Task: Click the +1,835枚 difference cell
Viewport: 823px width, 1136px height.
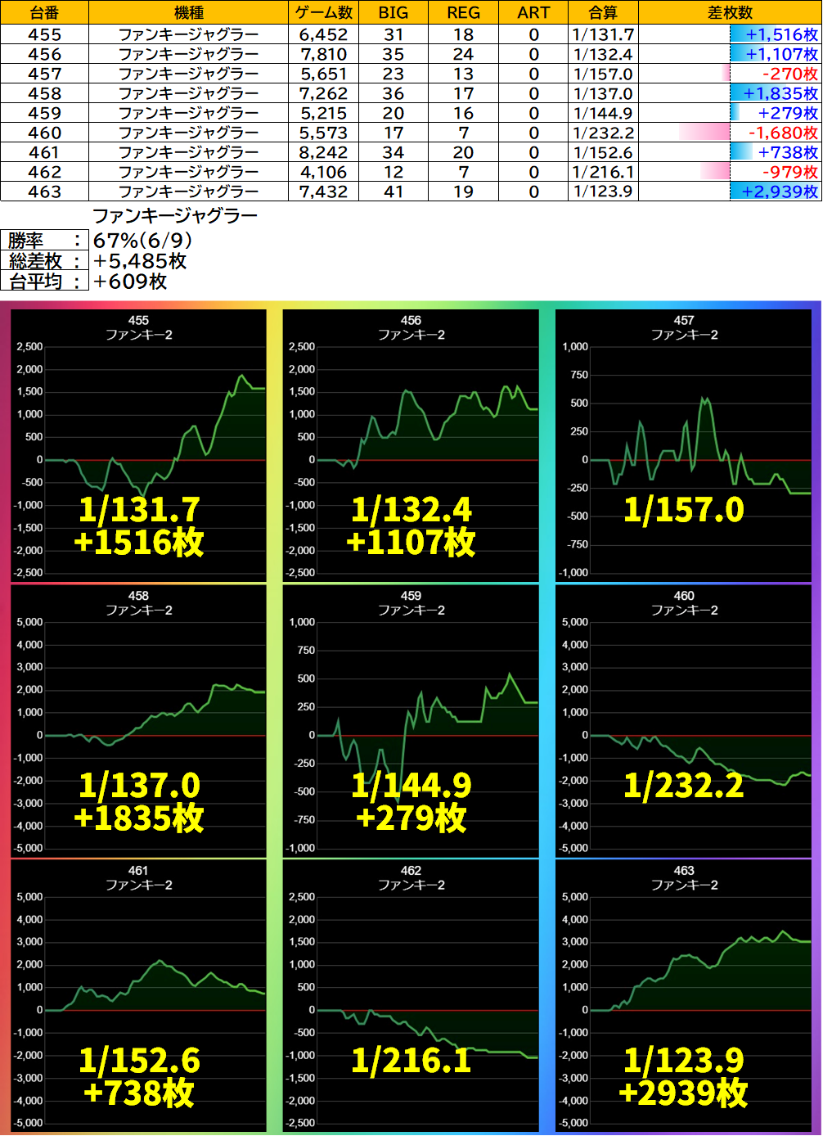Action: [x=730, y=93]
